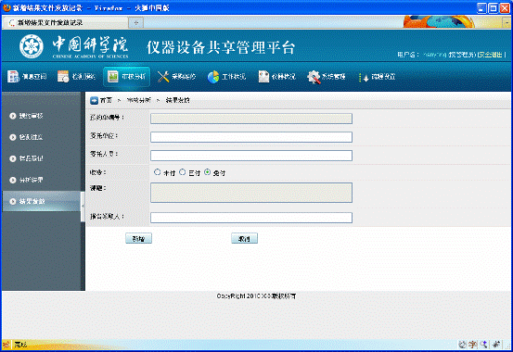This screenshot has height=352, width=513.
Task: Select the highlighted 分析 picture icon in the navigation bar
Action: coord(113,77)
